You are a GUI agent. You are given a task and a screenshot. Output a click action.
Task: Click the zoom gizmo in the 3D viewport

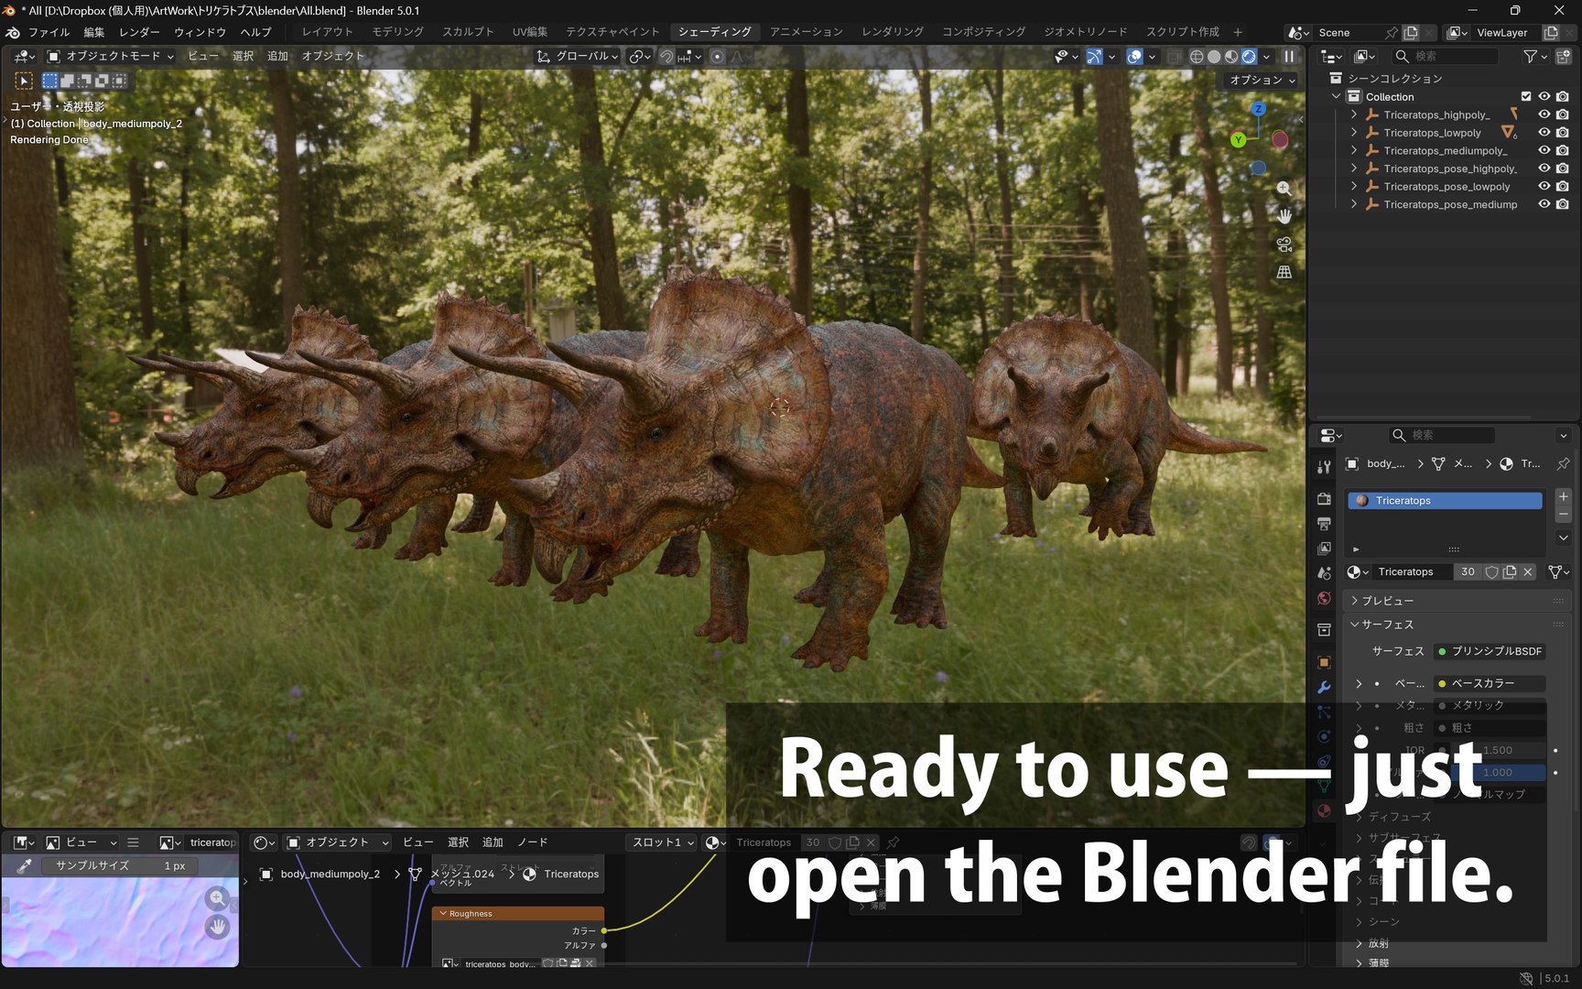click(x=1284, y=189)
